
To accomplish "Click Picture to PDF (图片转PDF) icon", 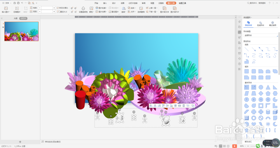I will coord(175,8).
